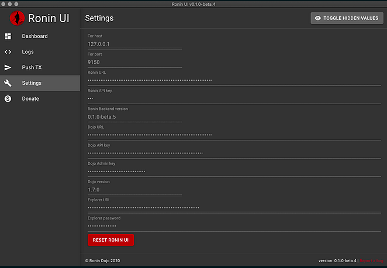Click the Ronin UI samurai logo

(x=17, y=18)
